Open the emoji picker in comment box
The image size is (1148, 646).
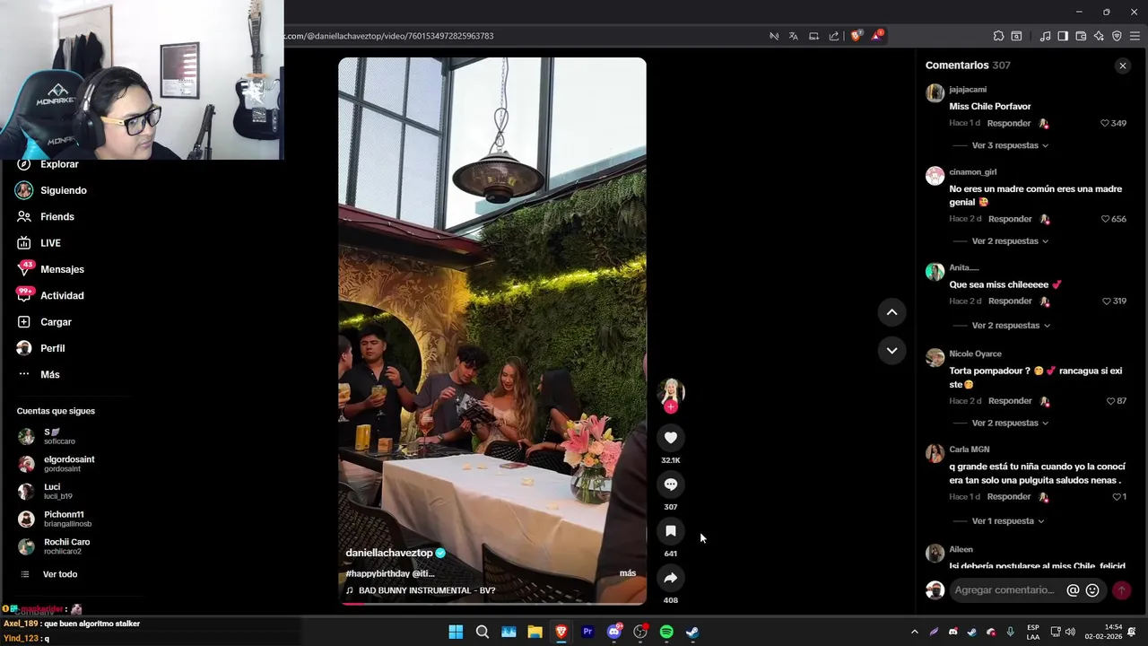tap(1092, 590)
